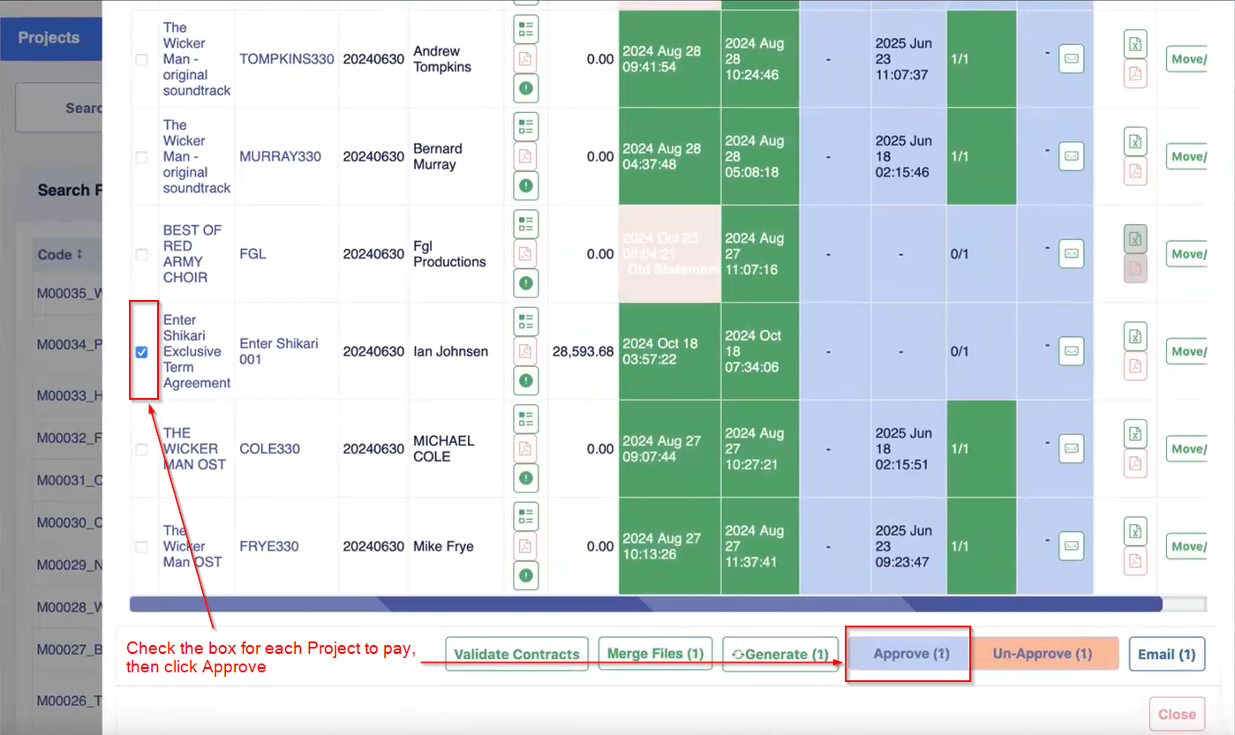Tick the checkbox in the TOMPKINS330 row

(x=141, y=59)
